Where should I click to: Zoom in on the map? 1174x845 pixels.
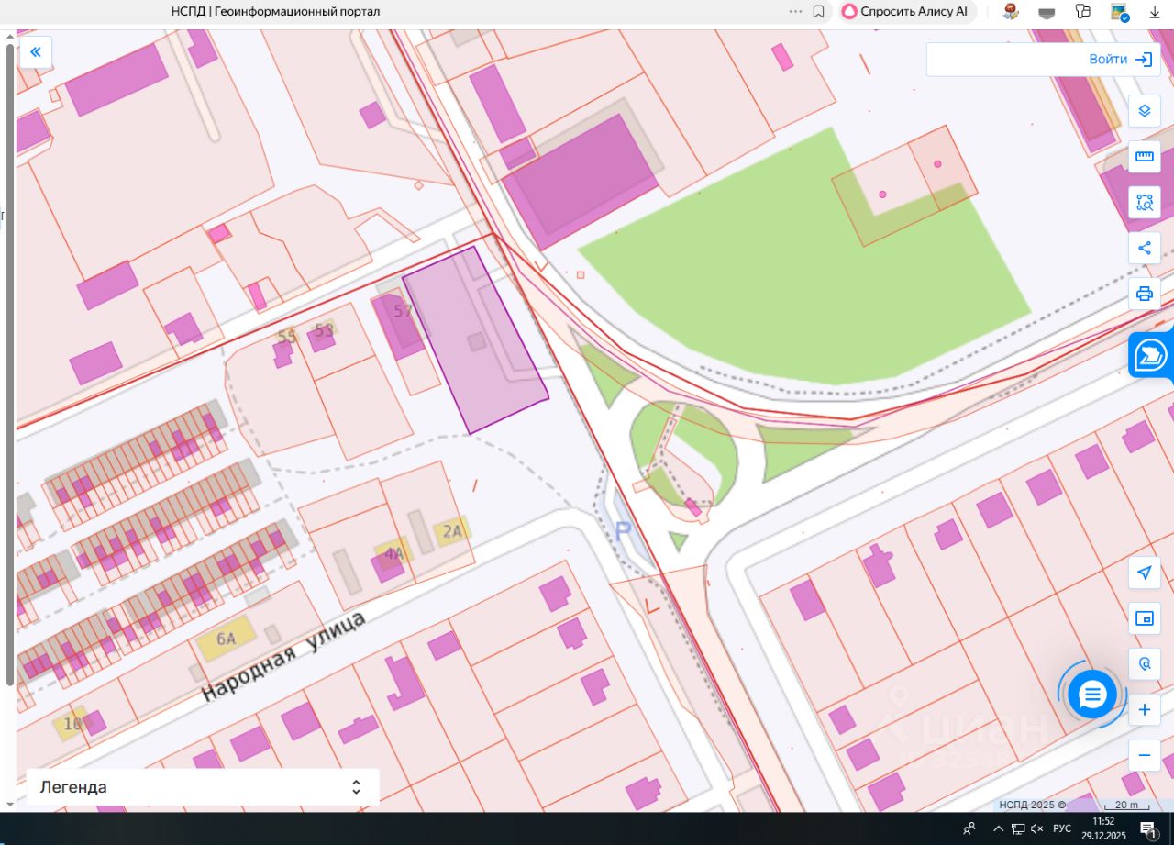coord(1145,709)
